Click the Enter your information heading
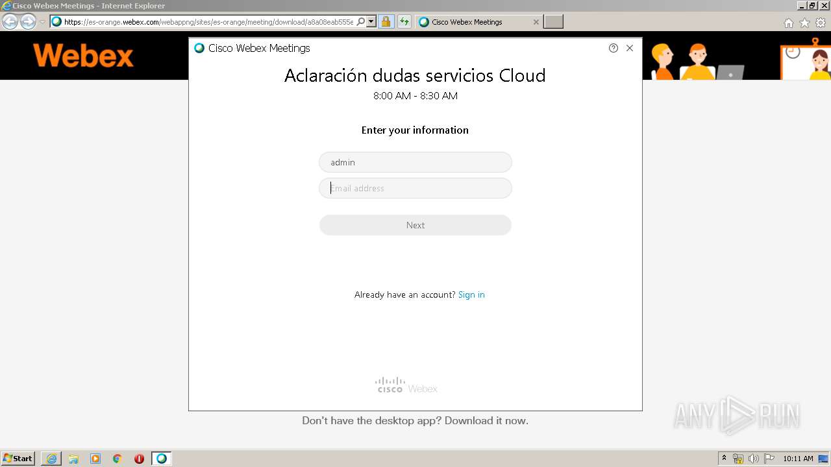Viewport: 831px width, 467px height. [x=415, y=130]
